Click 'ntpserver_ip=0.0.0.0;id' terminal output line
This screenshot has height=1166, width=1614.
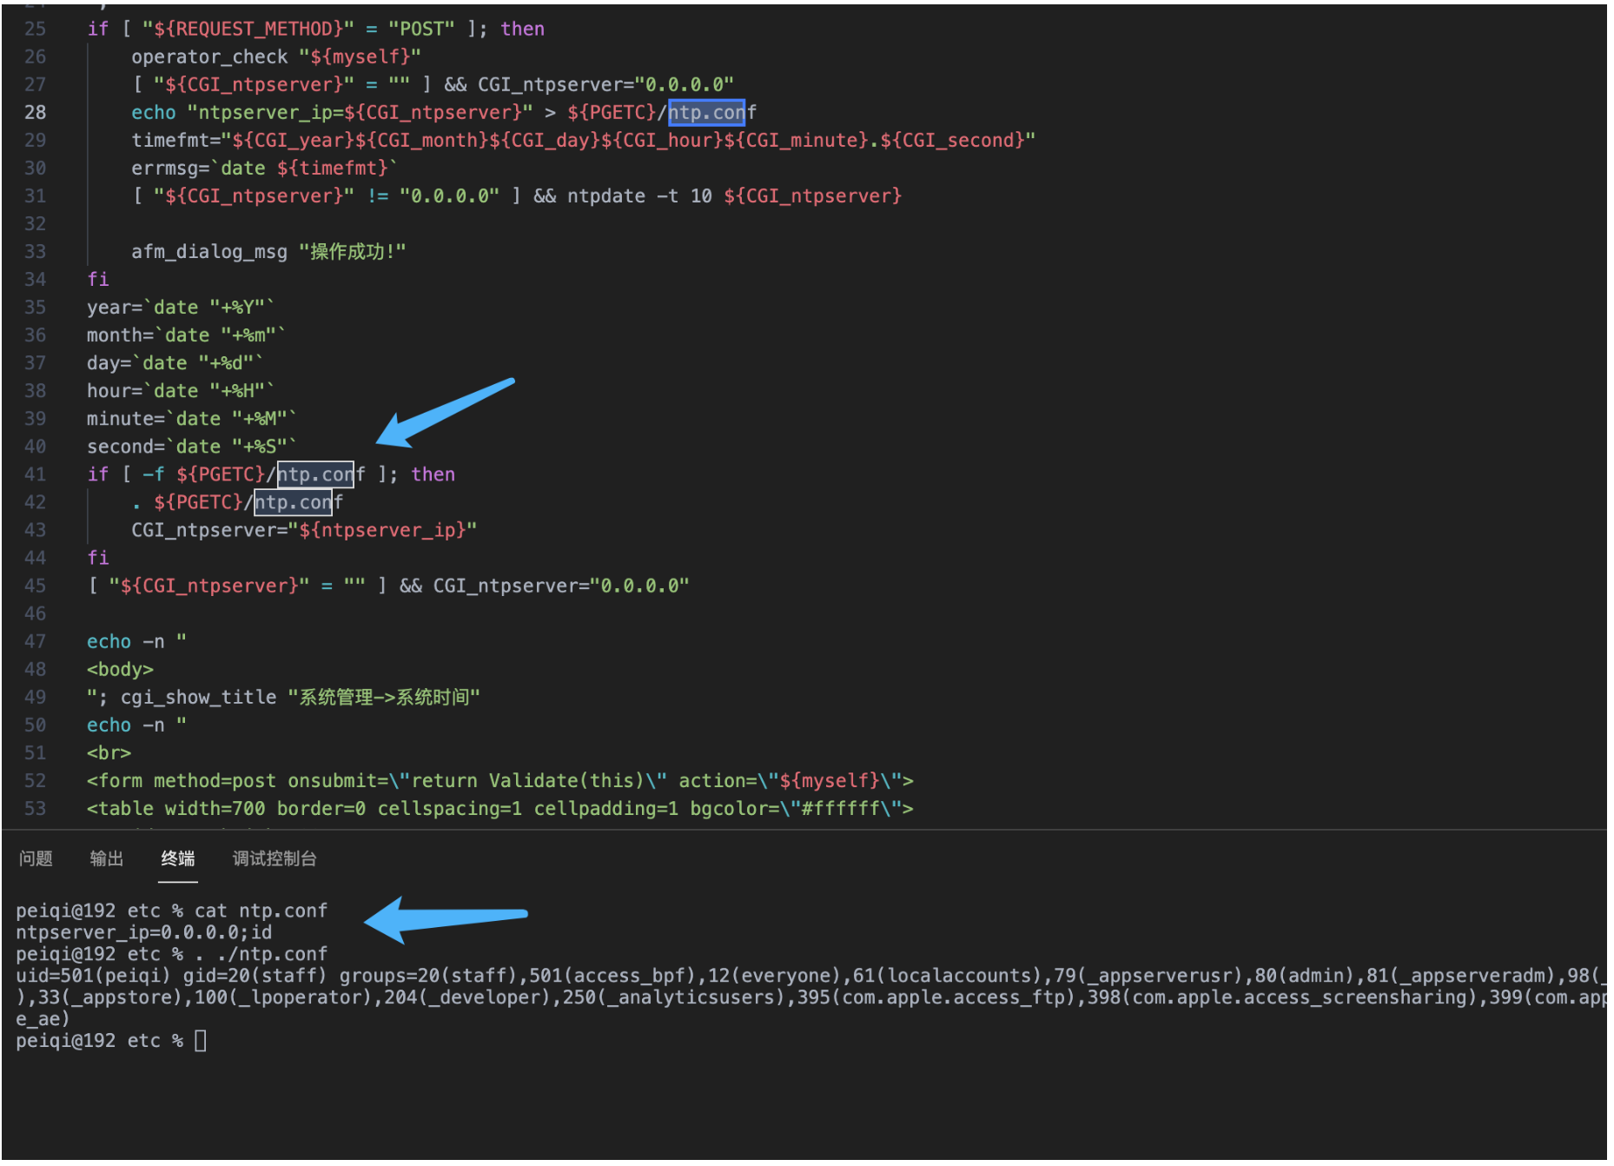pyautogui.click(x=143, y=932)
